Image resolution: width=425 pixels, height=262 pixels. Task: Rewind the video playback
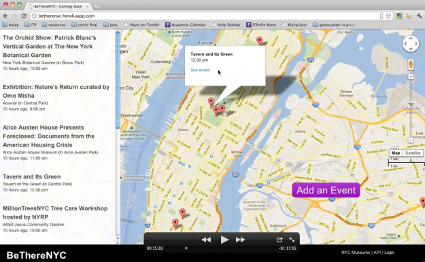[206, 240]
